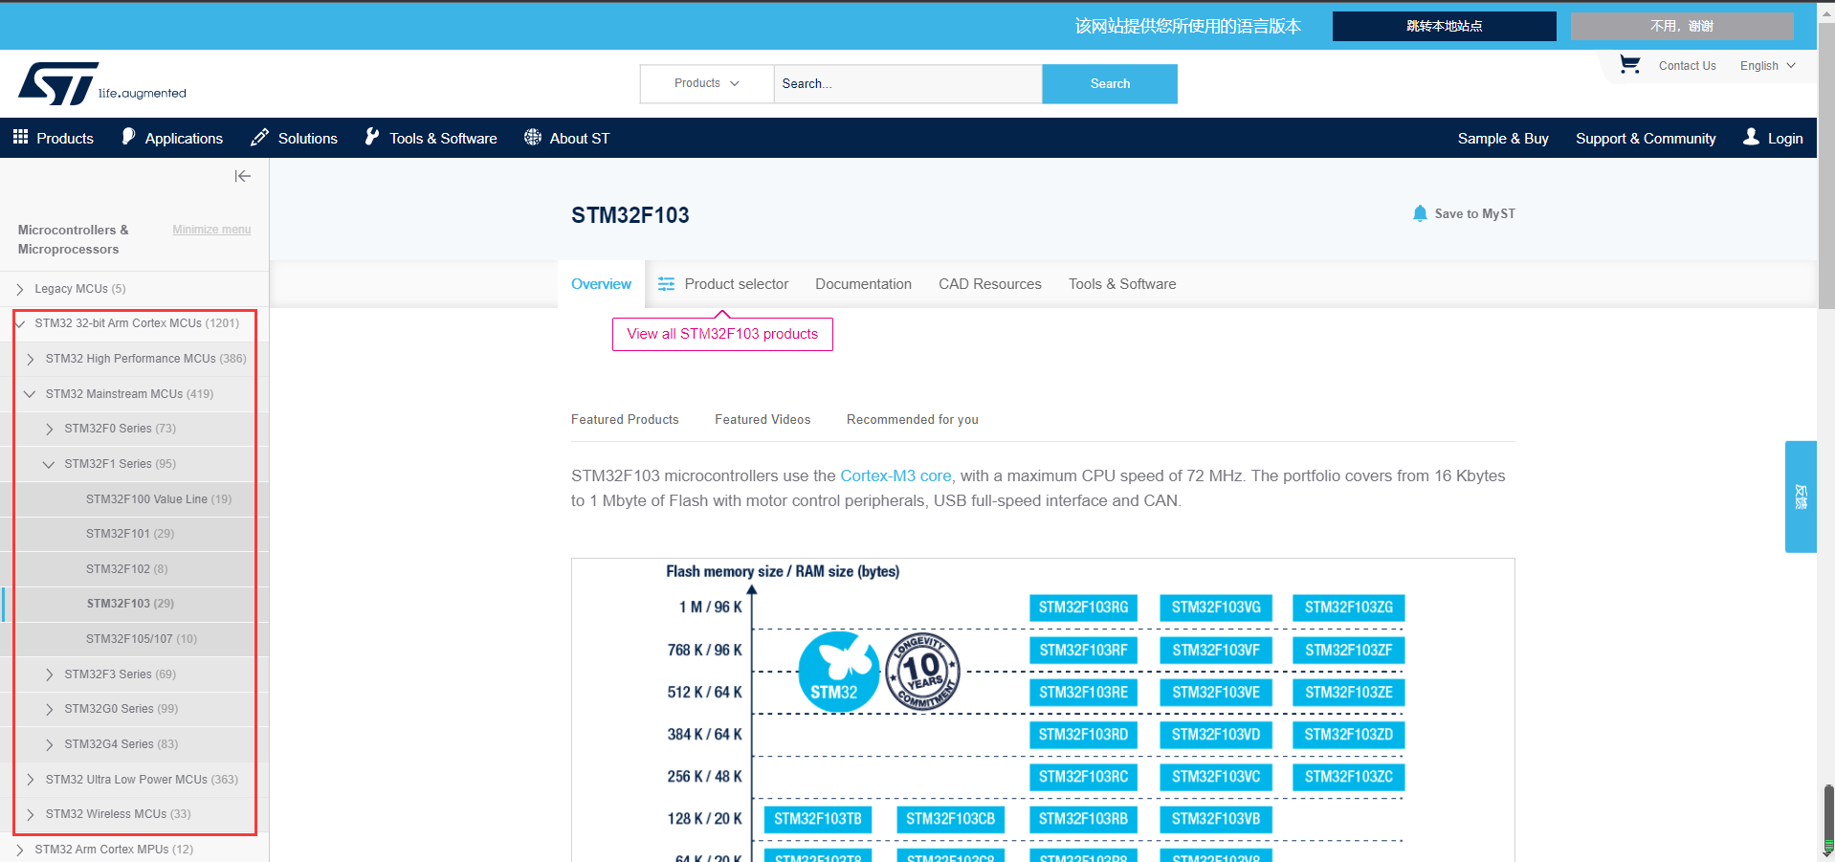Select STM32F100 Value Line in sidebar
Viewport: 1835px width, 862px height.
coord(159,499)
